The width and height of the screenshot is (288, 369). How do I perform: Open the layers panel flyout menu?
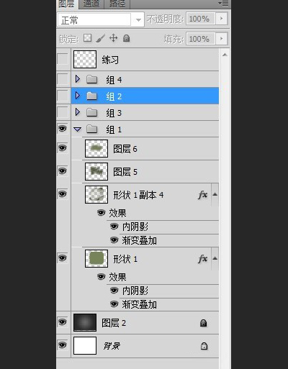223,4
